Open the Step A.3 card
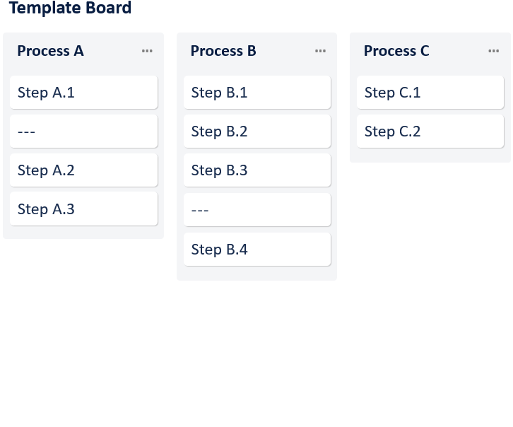Viewport: 513px width, 427px height. (x=83, y=209)
